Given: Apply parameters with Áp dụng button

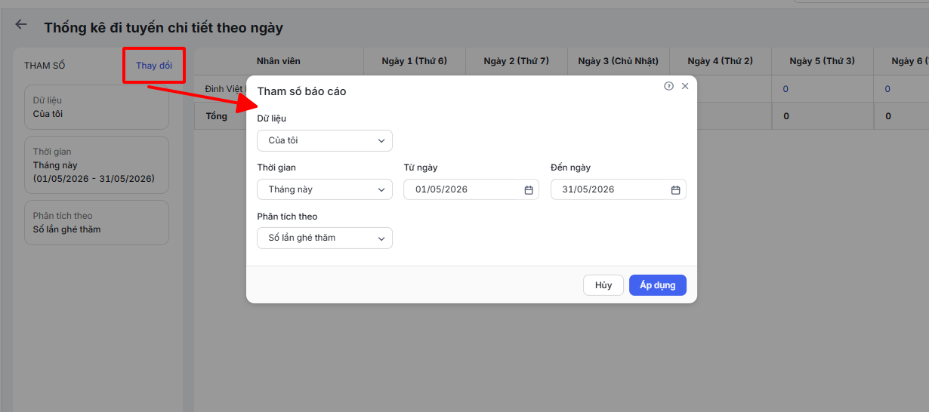Looking at the screenshot, I should point(658,285).
